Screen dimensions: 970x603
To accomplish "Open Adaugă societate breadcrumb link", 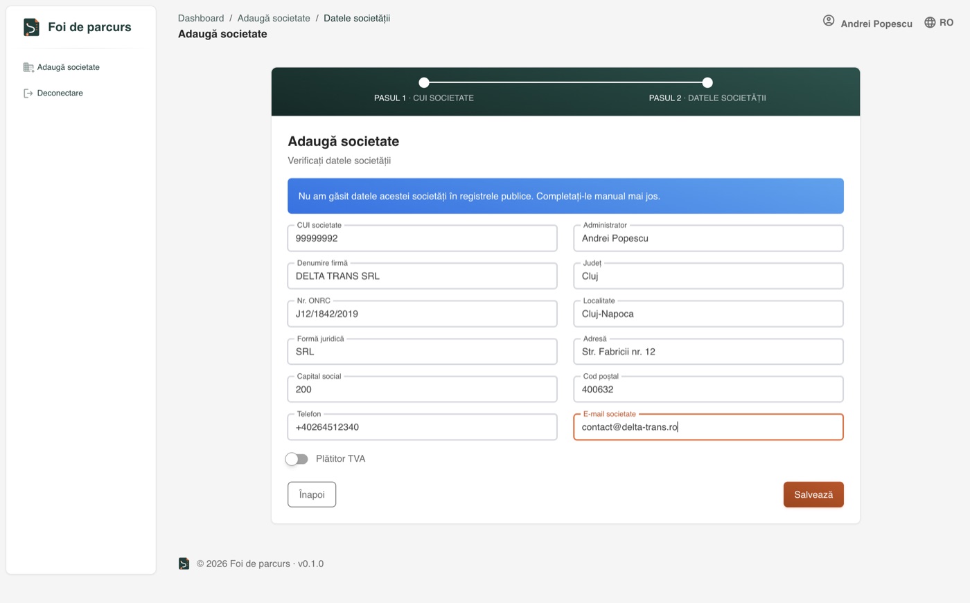I will tap(274, 18).
